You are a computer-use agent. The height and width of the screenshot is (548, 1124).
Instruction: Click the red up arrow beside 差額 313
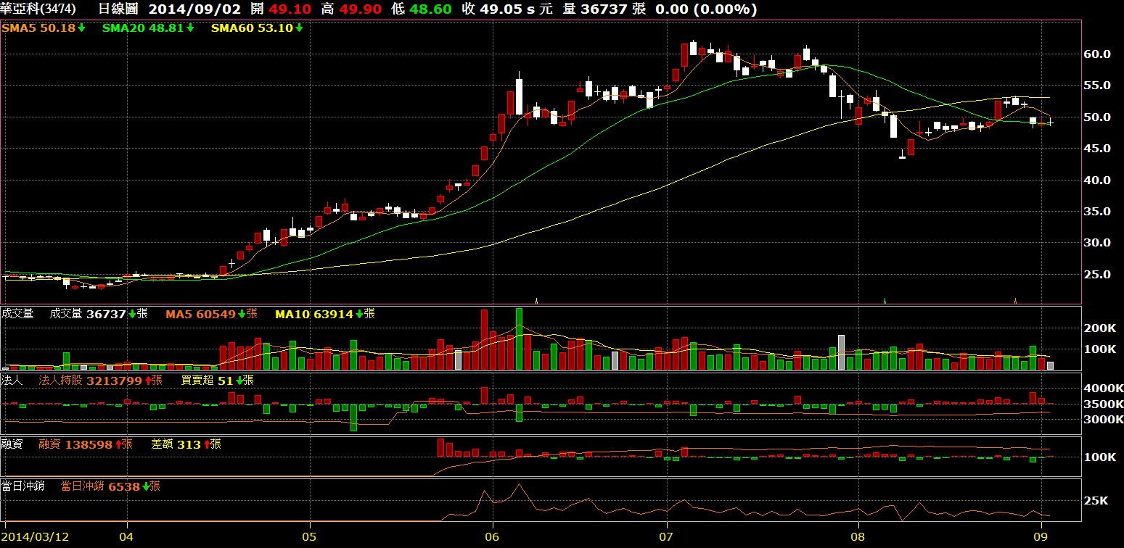point(206,444)
